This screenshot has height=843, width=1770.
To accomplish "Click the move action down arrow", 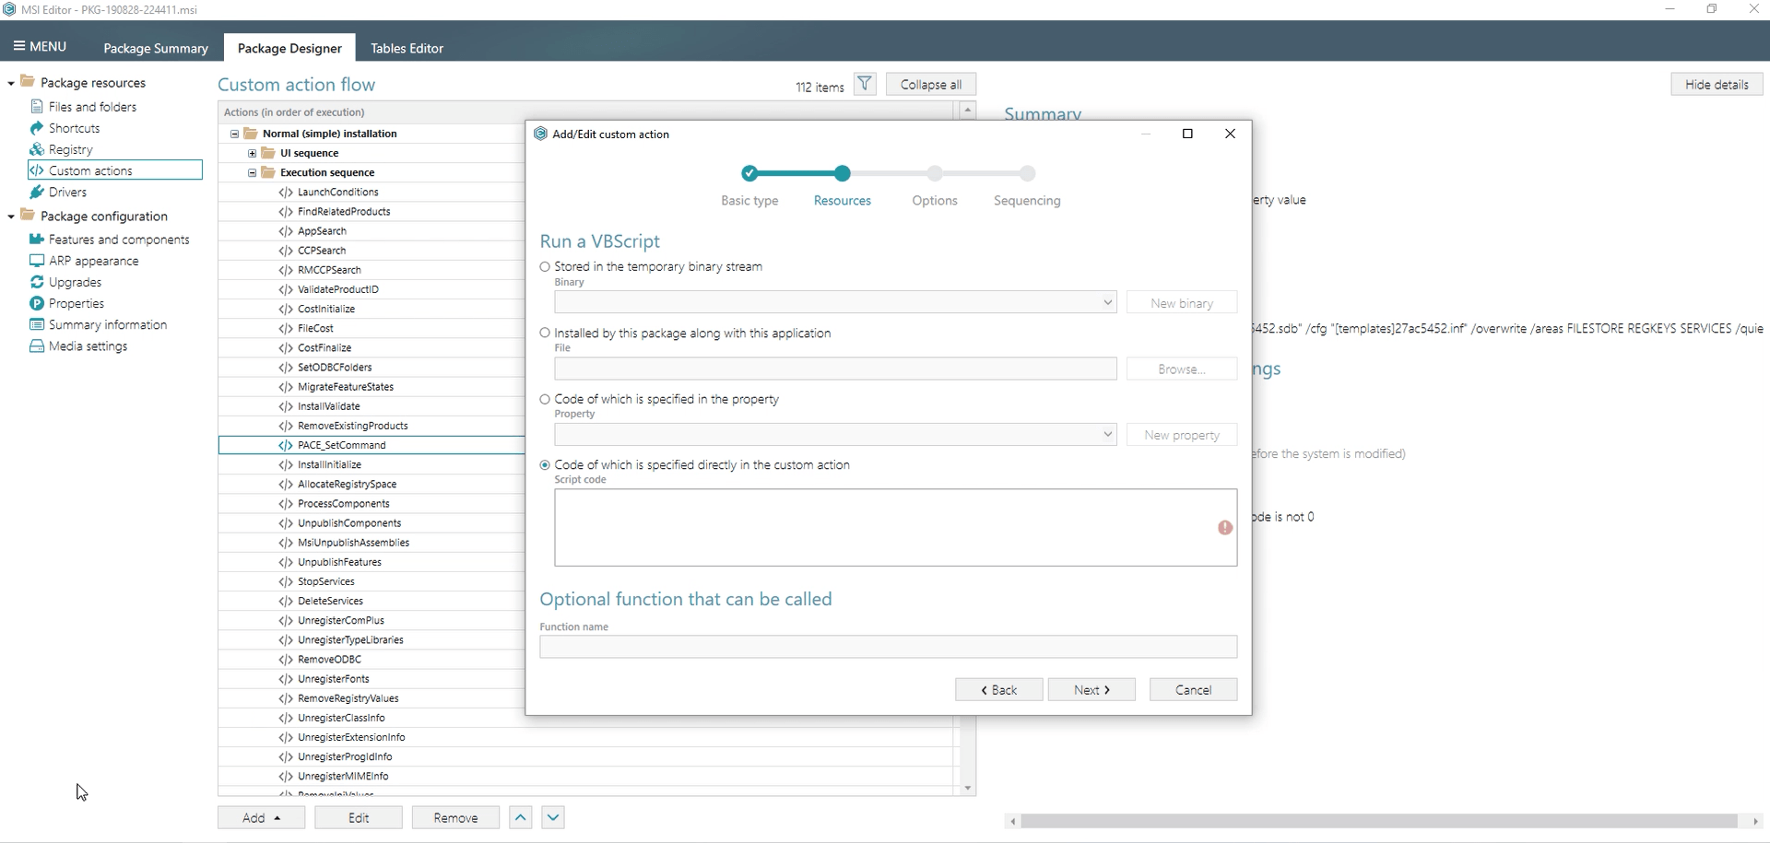I will 553,817.
